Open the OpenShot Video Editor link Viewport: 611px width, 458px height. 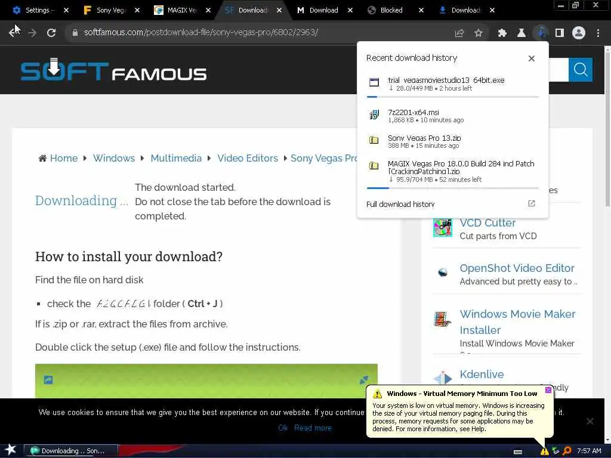tap(517, 268)
